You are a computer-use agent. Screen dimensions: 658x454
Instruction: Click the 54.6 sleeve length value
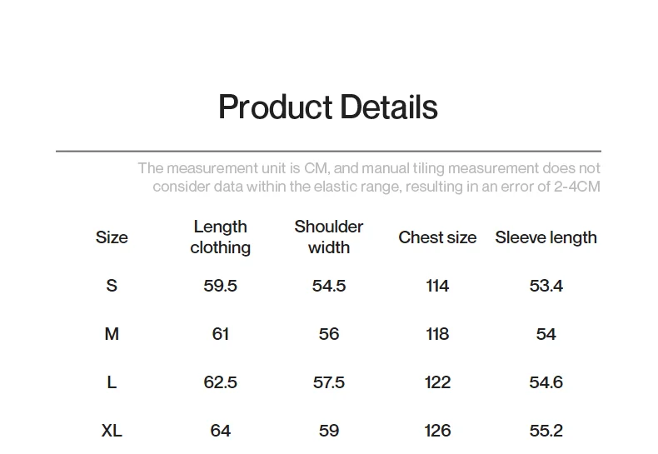coord(546,382)
